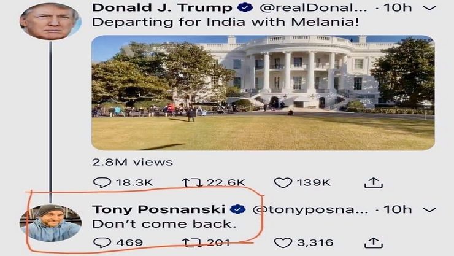
Task: Retweet the Departing for India tweet
Action: coord(191,183)
